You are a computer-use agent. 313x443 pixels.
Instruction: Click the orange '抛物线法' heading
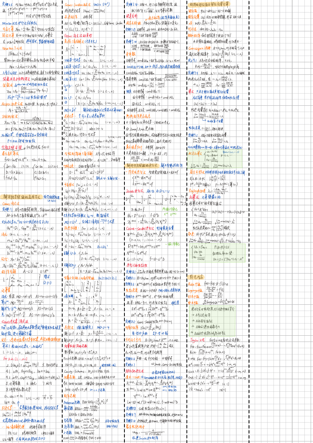[x=10, y=116]
